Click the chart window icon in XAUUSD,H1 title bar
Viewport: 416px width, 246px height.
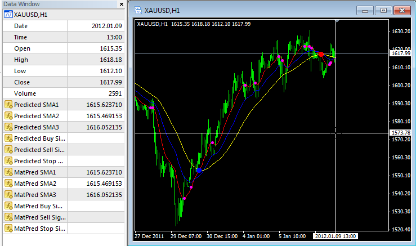(x=138, y=10)
